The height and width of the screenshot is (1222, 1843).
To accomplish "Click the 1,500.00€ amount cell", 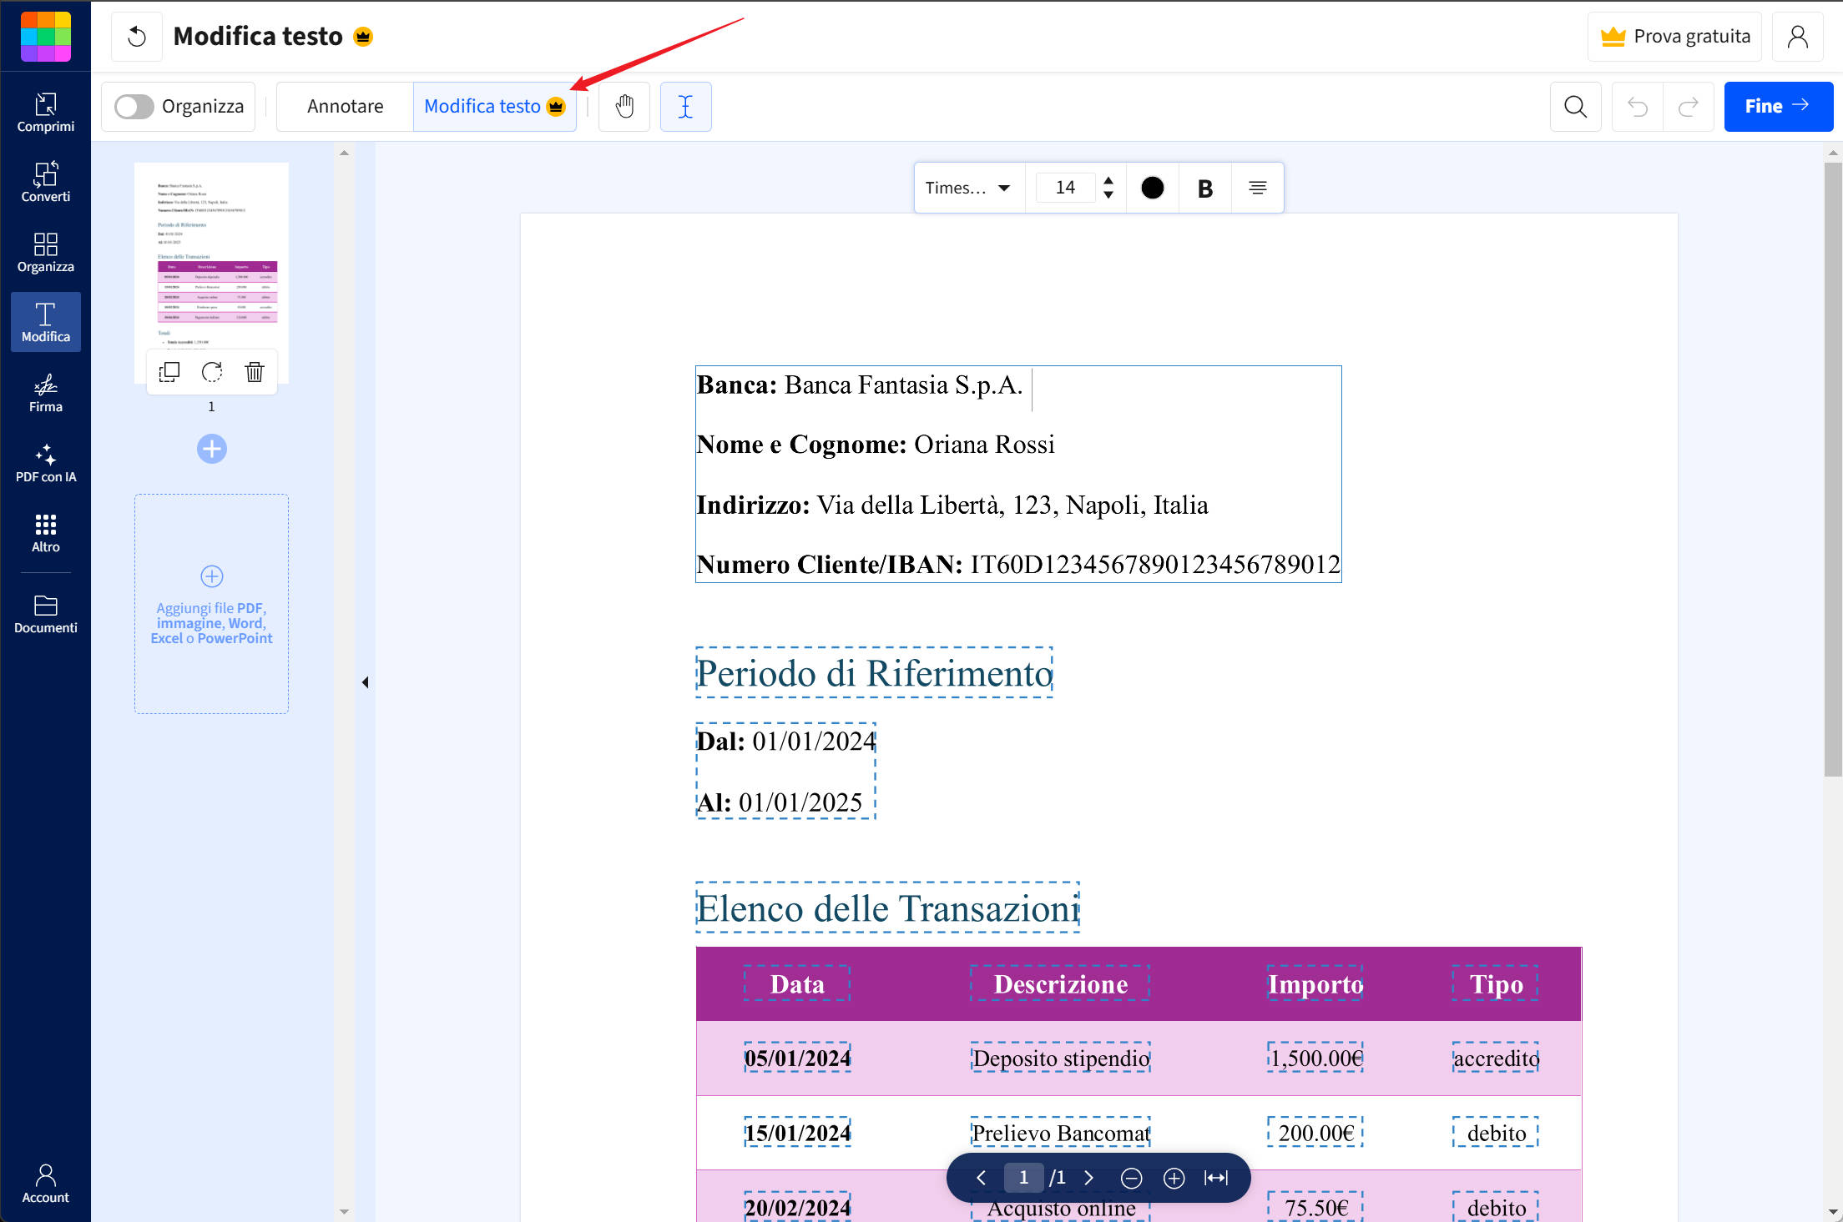I will point(1315,1058).
